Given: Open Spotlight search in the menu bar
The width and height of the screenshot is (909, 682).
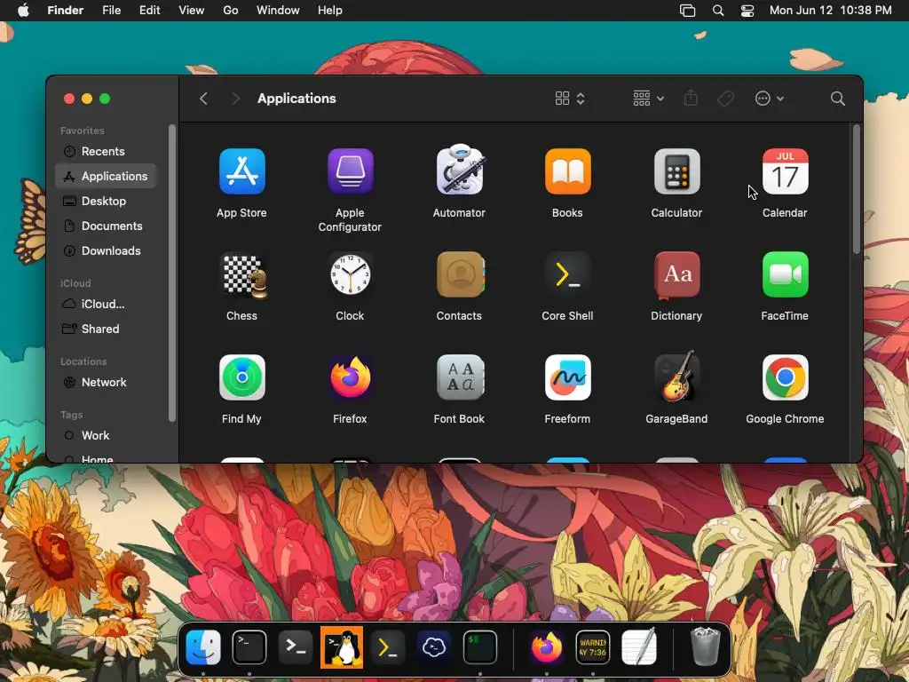Looking at the screenshot, I should [717, 11].
